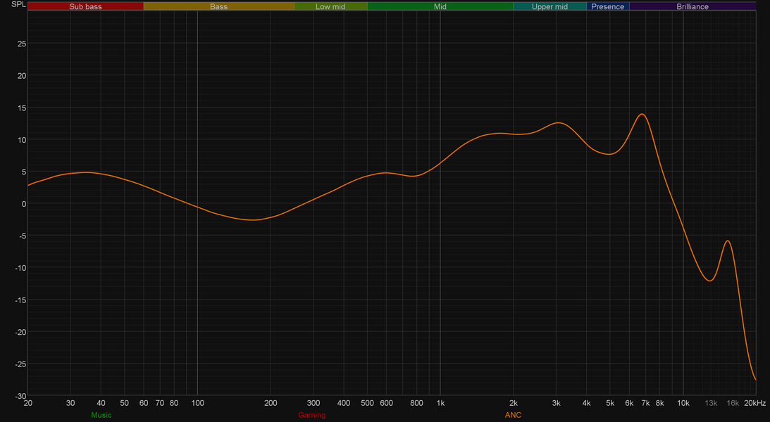
Task: Click the 100 frequency axis label
Action: click(197, 404)
